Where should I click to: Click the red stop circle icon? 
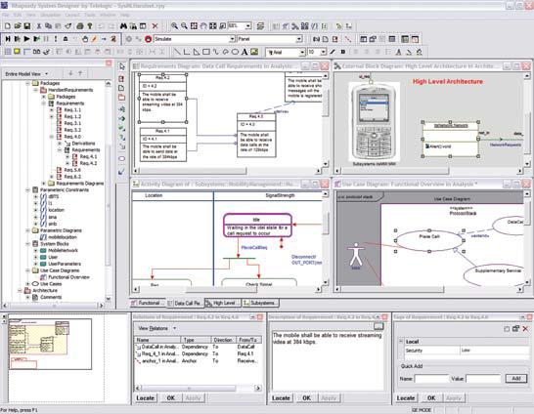(148, 39)
